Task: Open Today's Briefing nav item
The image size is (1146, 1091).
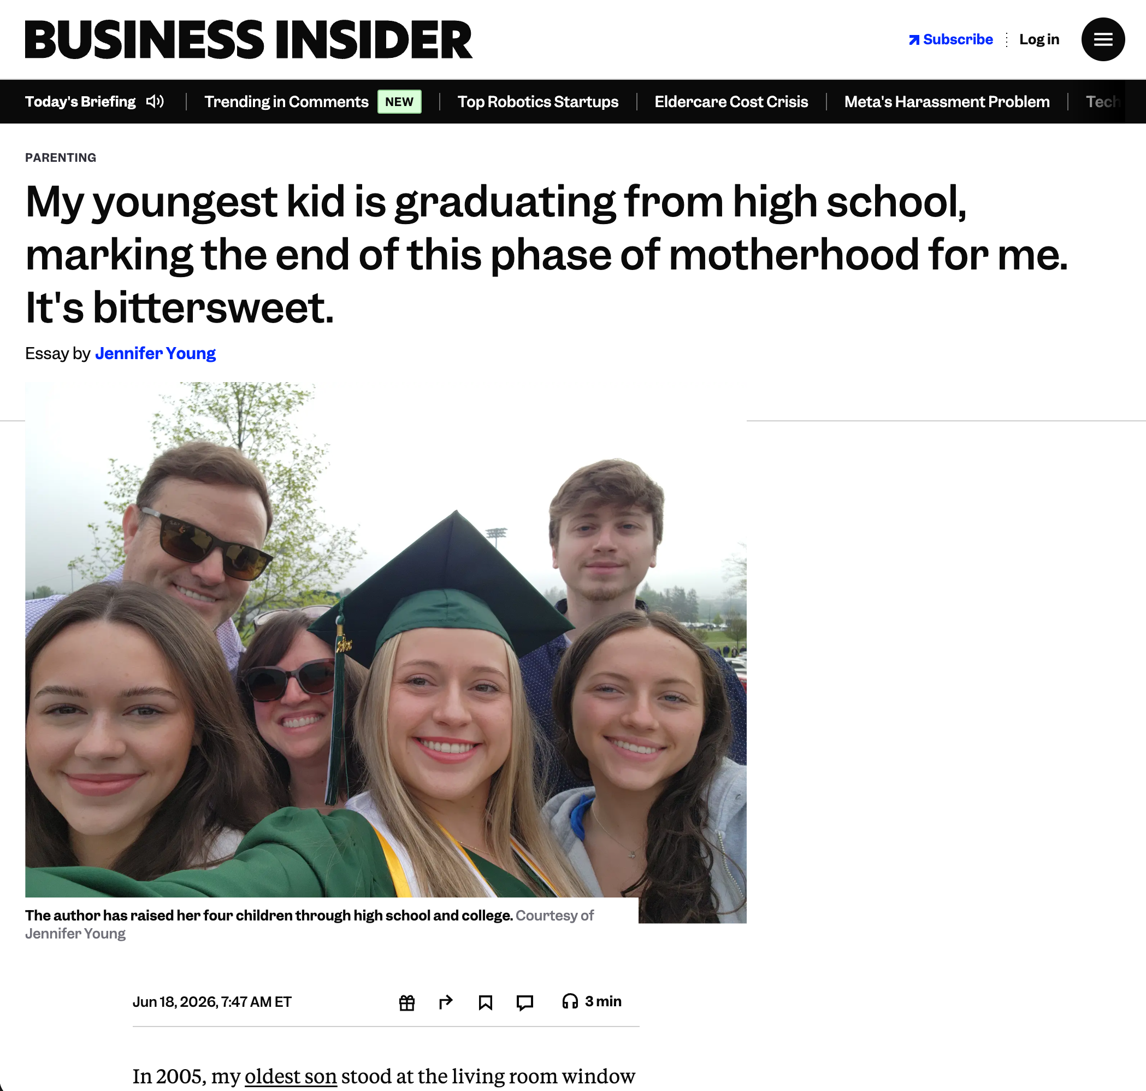Action: pyautogui.click(x=80, y=102)
